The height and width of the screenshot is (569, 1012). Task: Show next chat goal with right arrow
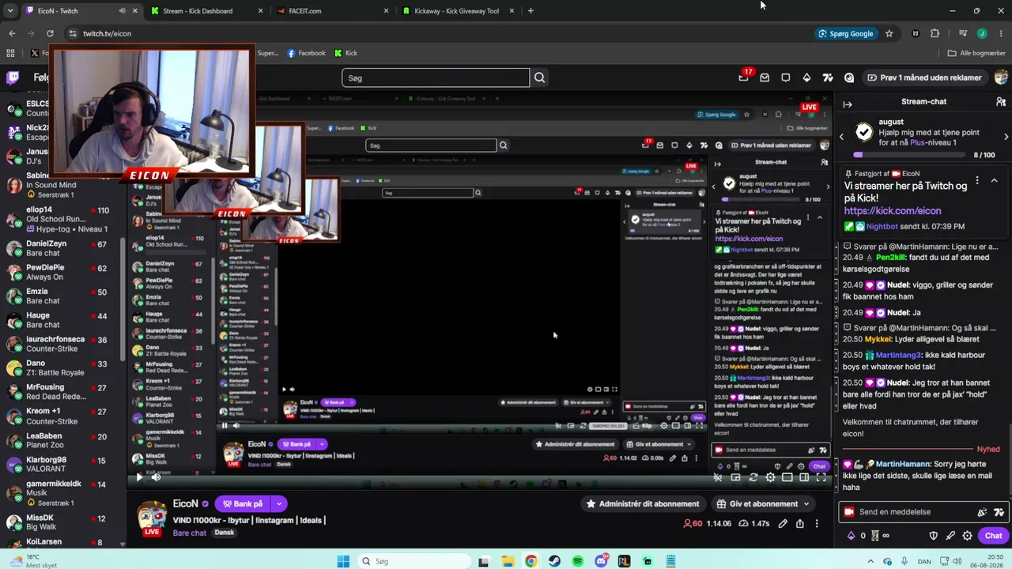click(x=1006, y=136)
